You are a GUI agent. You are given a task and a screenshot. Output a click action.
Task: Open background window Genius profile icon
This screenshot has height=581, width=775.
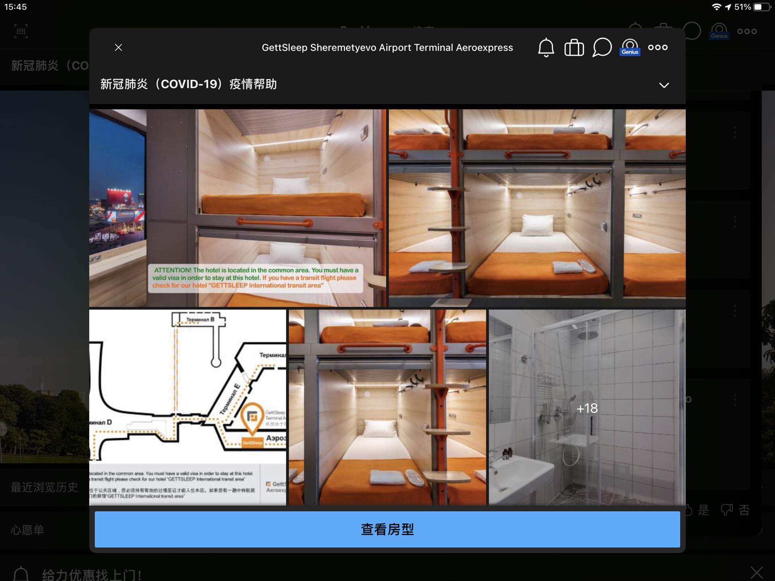pyautogui.click(x=719, y=31)
